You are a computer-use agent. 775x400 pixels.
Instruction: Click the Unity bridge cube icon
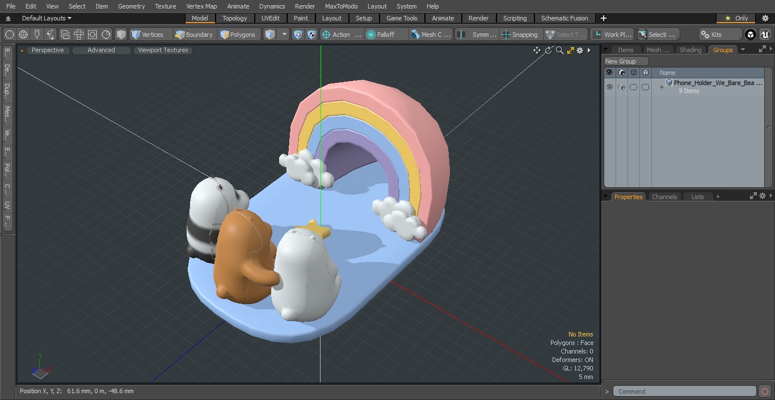[x=751, y=35]
